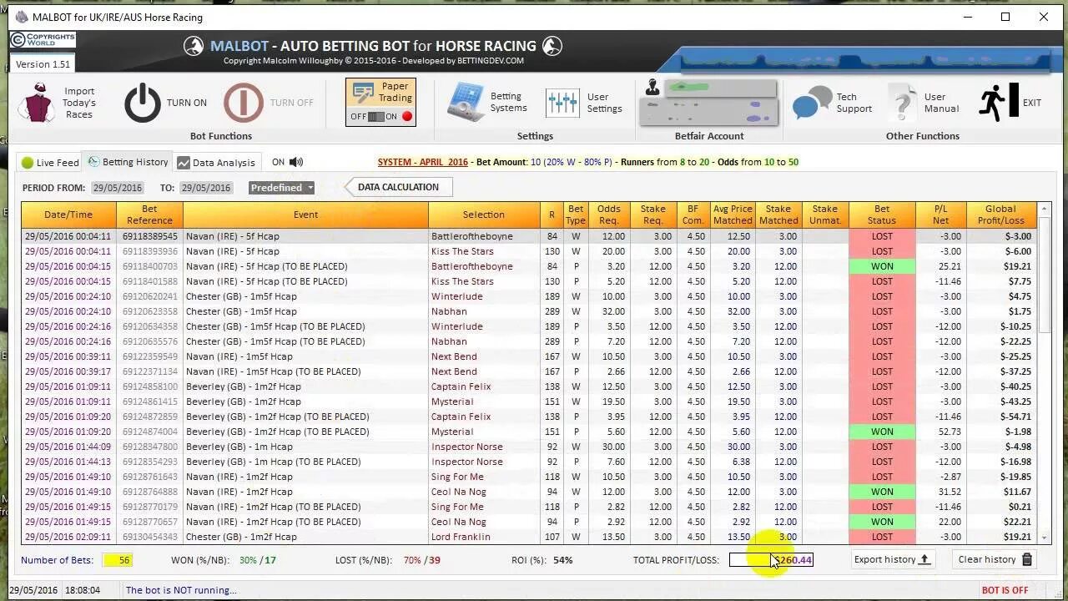This screenshot has width=1068, height=601.
Task: Click the Import Today's Races jockey icon
Action: (37, 103)
